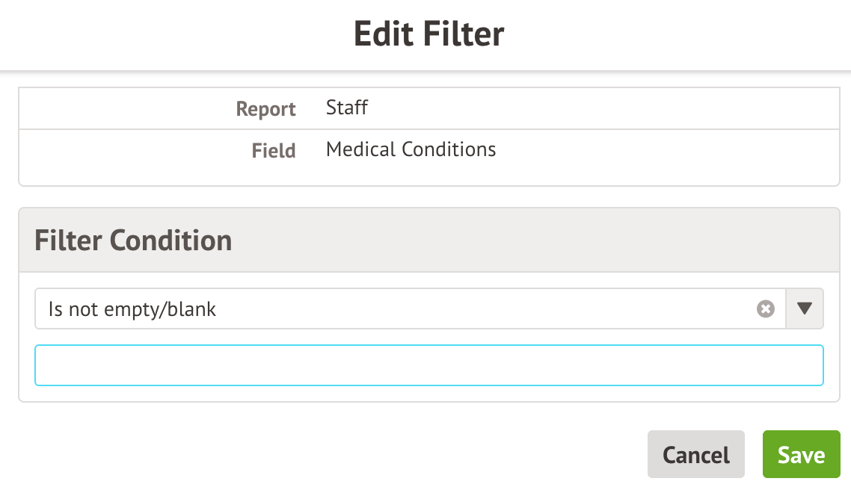Click the circled x clear icon

(765, 309)
